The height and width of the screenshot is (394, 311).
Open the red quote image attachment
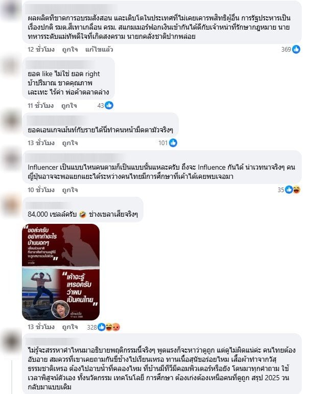pos(61,272)
